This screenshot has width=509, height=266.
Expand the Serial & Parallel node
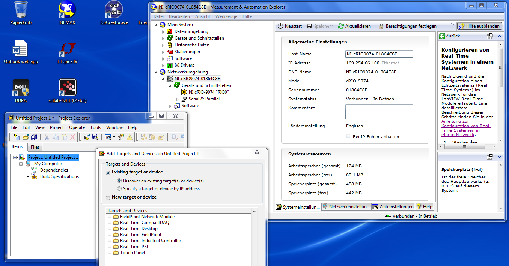(x=178, y=99)
